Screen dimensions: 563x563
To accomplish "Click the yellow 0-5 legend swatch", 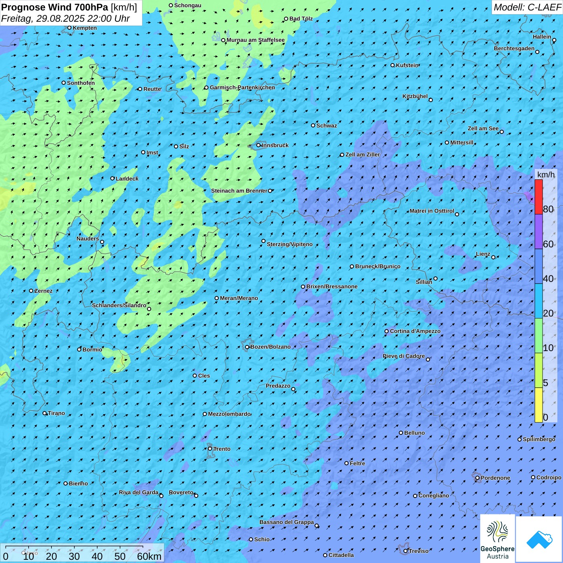I will [538, 405].
